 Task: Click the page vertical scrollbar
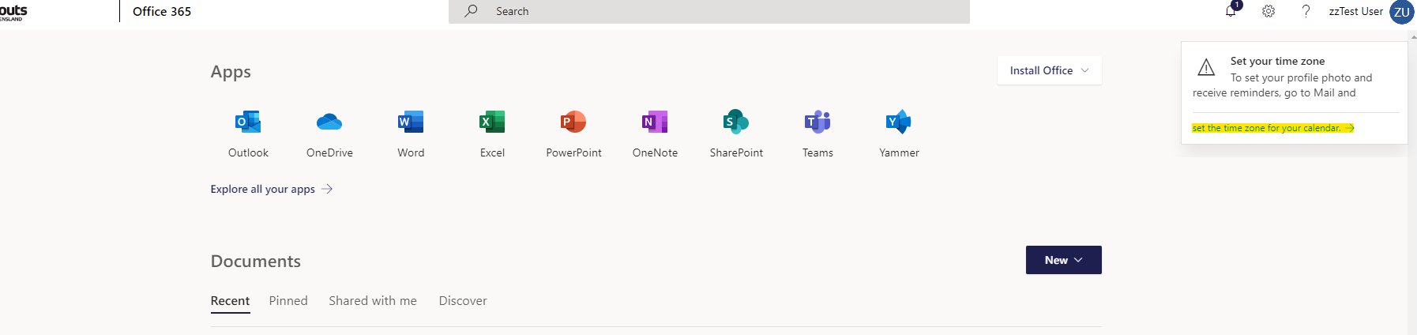click(1412, 183)
